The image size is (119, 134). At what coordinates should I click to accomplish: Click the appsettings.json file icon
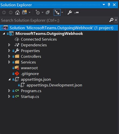pyautogui.click(x=17, y=79)
